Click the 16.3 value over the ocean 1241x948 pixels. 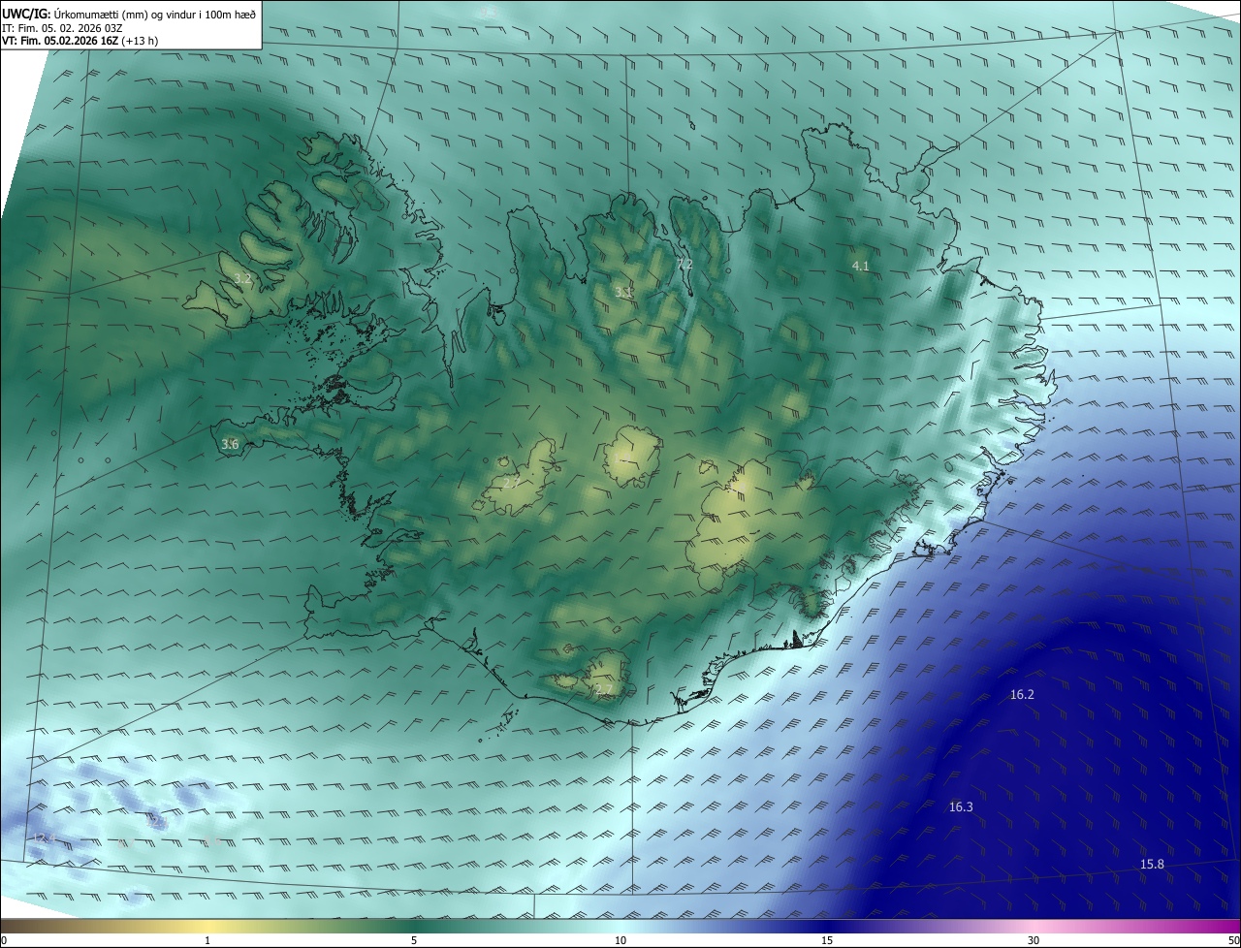[961, 807]
